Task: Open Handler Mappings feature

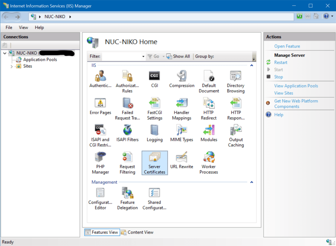Action: (x=182, y=109)
